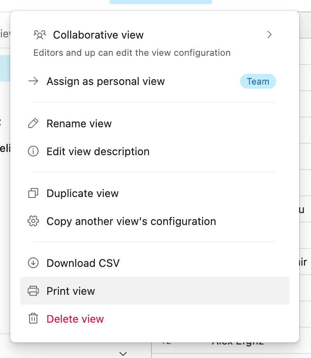Open the Collaborative view type selector
The image size is (311, 358).
[98, 35]
